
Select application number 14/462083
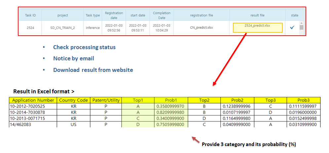[x=33, y=125]
